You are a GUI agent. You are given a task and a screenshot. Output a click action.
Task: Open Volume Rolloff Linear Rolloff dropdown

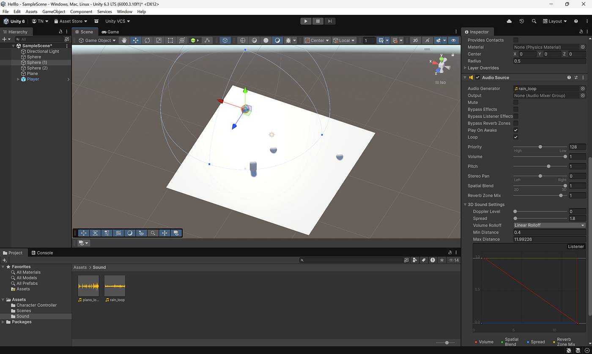pyautogui.click(x=550, y=225)
